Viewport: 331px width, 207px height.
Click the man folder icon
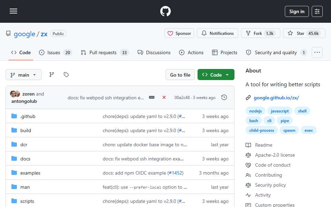pos(14,187)
